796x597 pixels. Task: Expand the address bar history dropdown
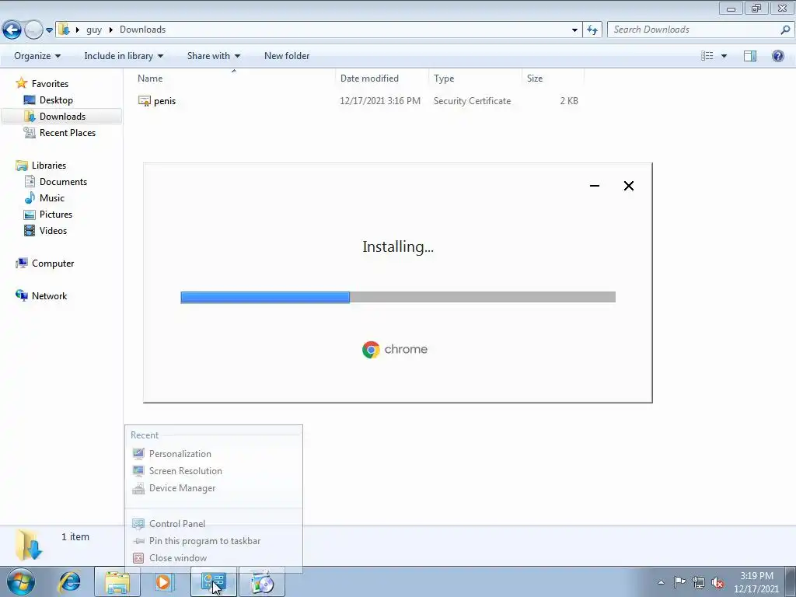(x=574, y=30)
